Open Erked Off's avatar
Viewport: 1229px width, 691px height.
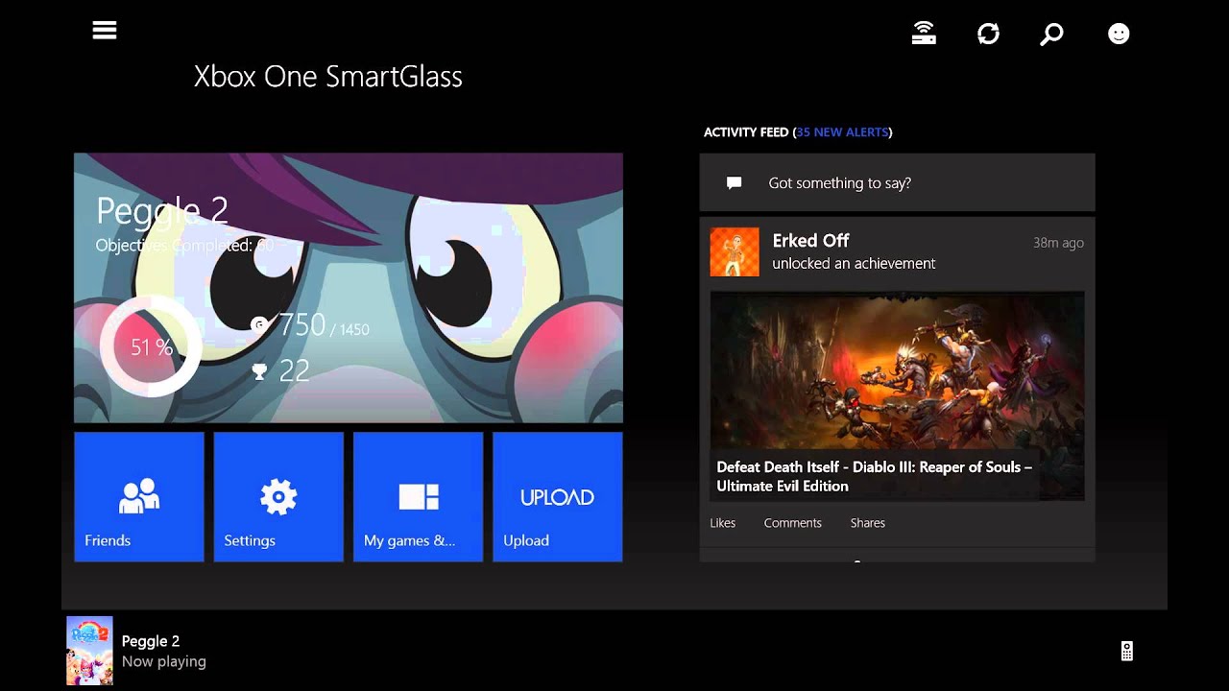pyautogui.click(x=735, y=251)
